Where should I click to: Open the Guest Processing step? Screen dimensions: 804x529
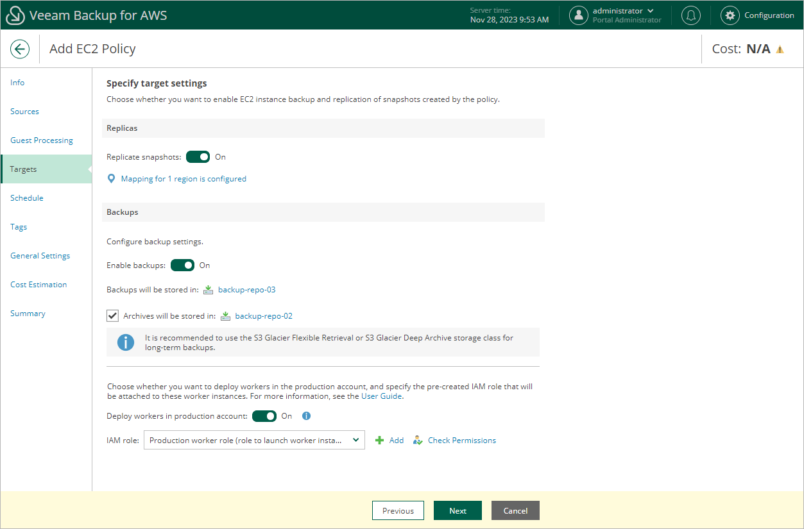(42, 140)
